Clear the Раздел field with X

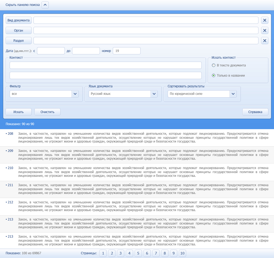(x=265, y=40)
